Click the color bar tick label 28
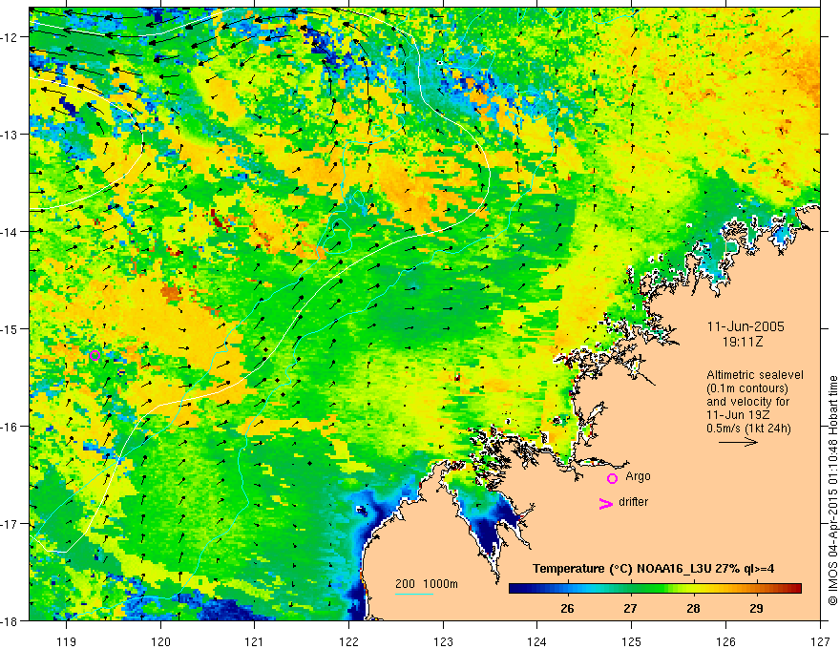Image resolution: width=840 pixels, height=649 pixels. tap(693, 609)
